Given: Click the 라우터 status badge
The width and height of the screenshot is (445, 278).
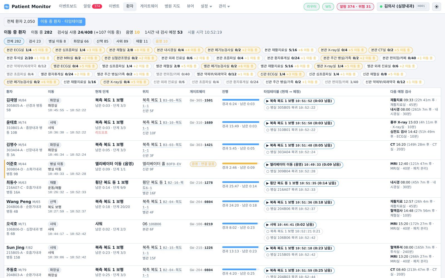Looking at the screenshot, I should coord(311,7).
